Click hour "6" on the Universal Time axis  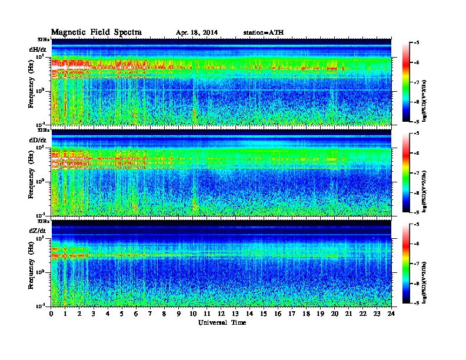click(x=136, y=314)
